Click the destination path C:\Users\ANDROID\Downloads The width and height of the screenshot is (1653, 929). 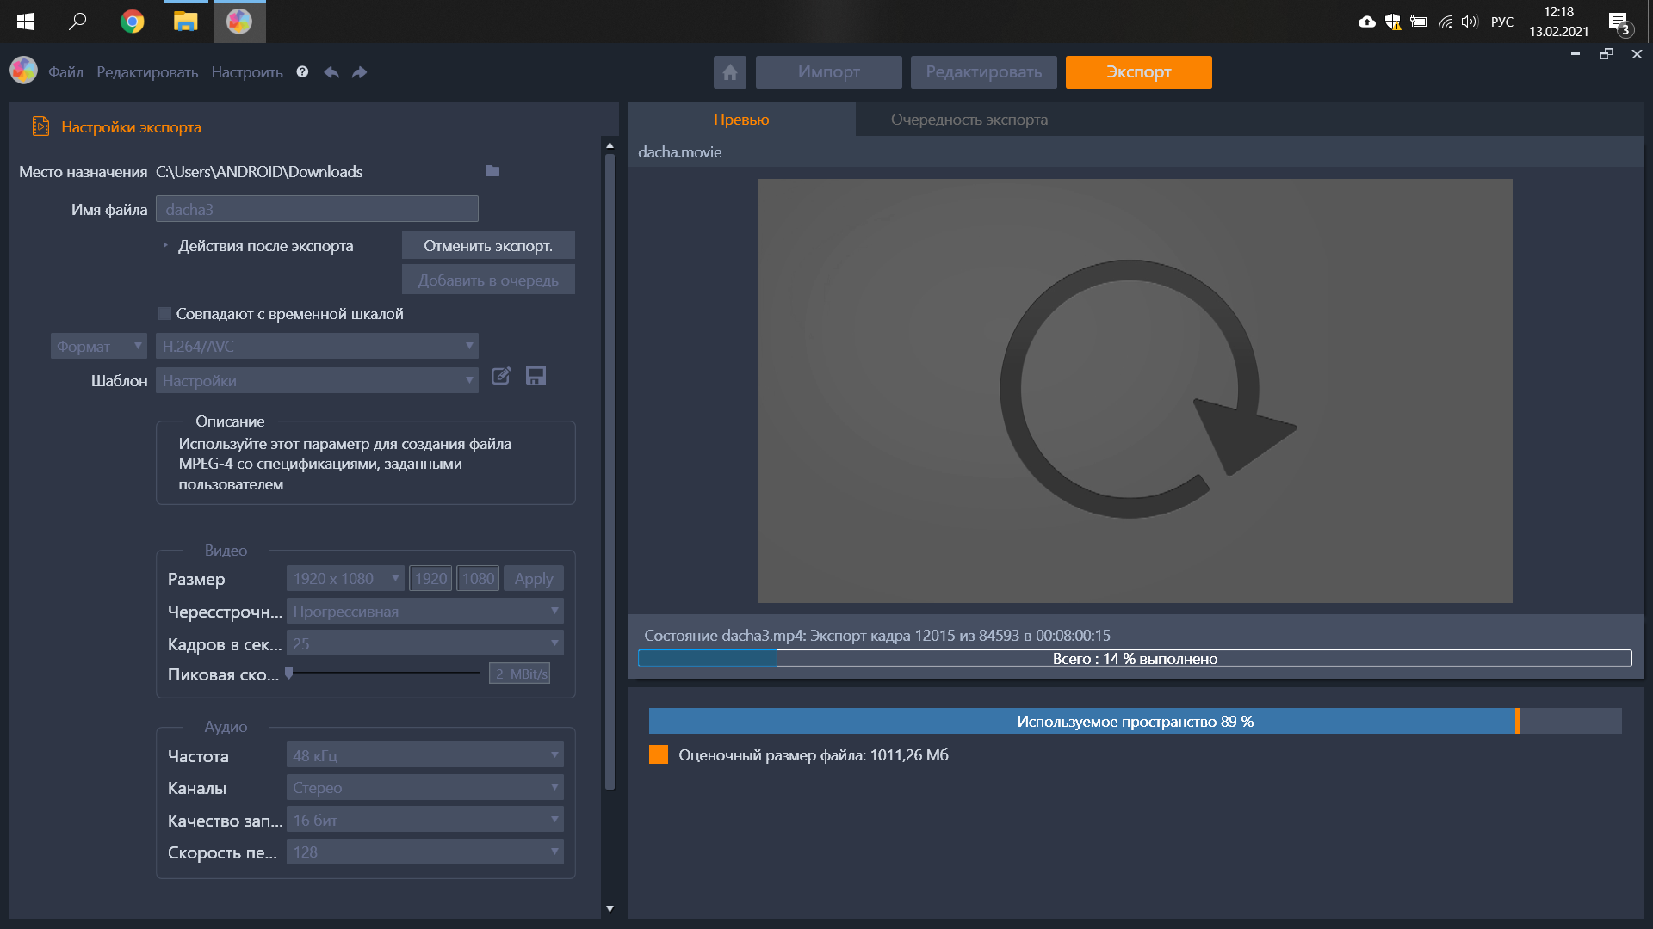pos(259,171)
